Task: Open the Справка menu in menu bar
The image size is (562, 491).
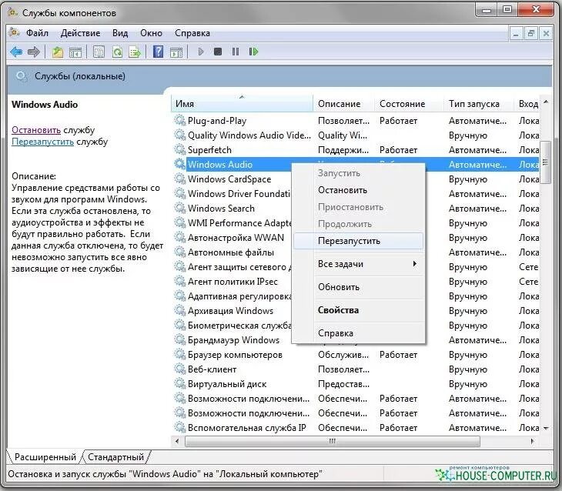Action: [192, 33]
